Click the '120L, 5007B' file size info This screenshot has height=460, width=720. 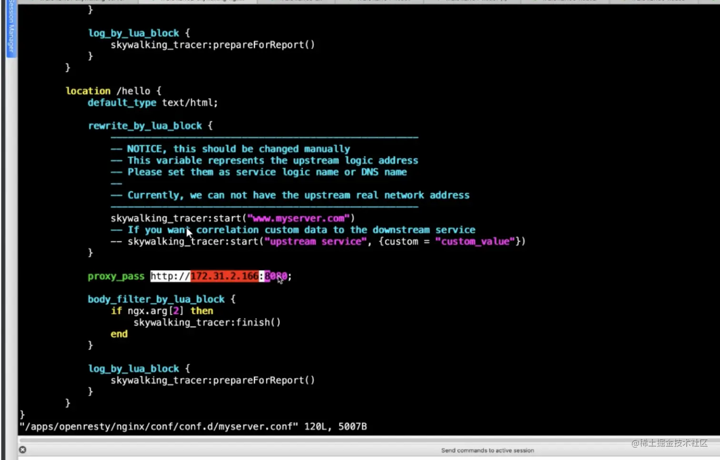coord(336,427)
